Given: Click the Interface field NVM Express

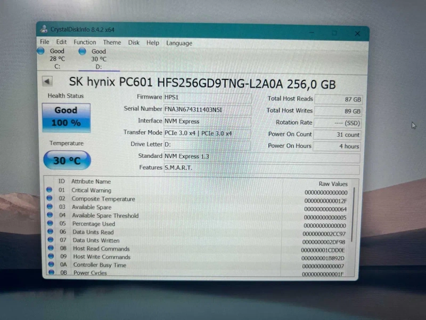Looking at the screenshot, I should tap(207, 122).
